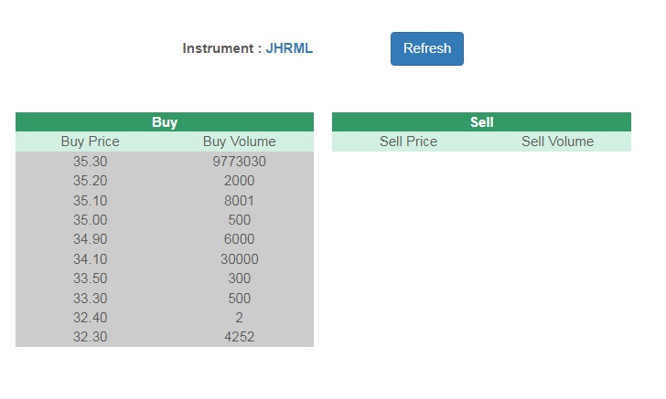Click buy price 33.30

90,299
